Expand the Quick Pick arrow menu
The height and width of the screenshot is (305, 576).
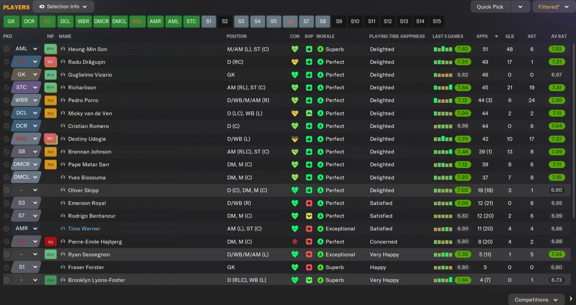tap(521, 7)
